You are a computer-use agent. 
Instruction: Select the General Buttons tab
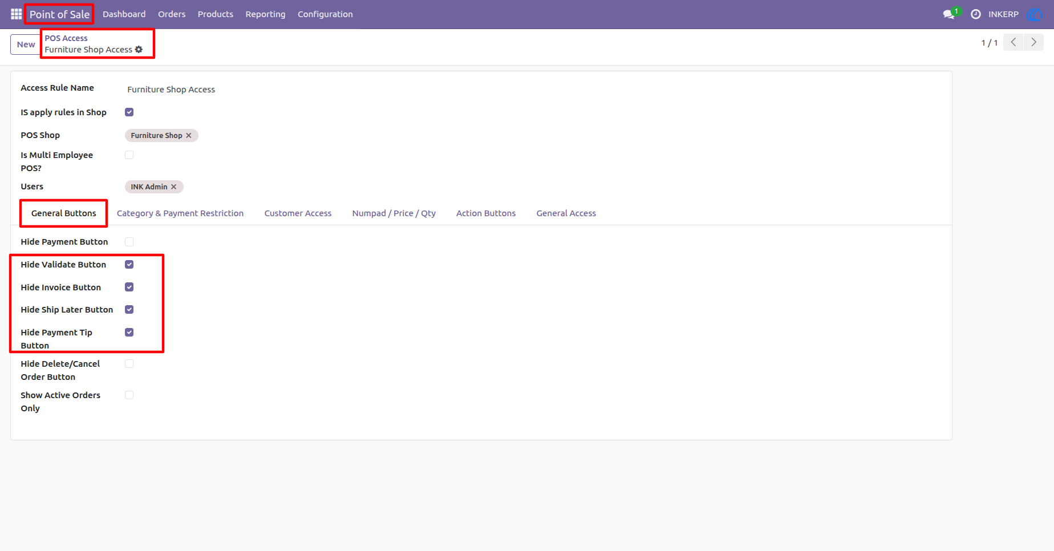[64, 213]
